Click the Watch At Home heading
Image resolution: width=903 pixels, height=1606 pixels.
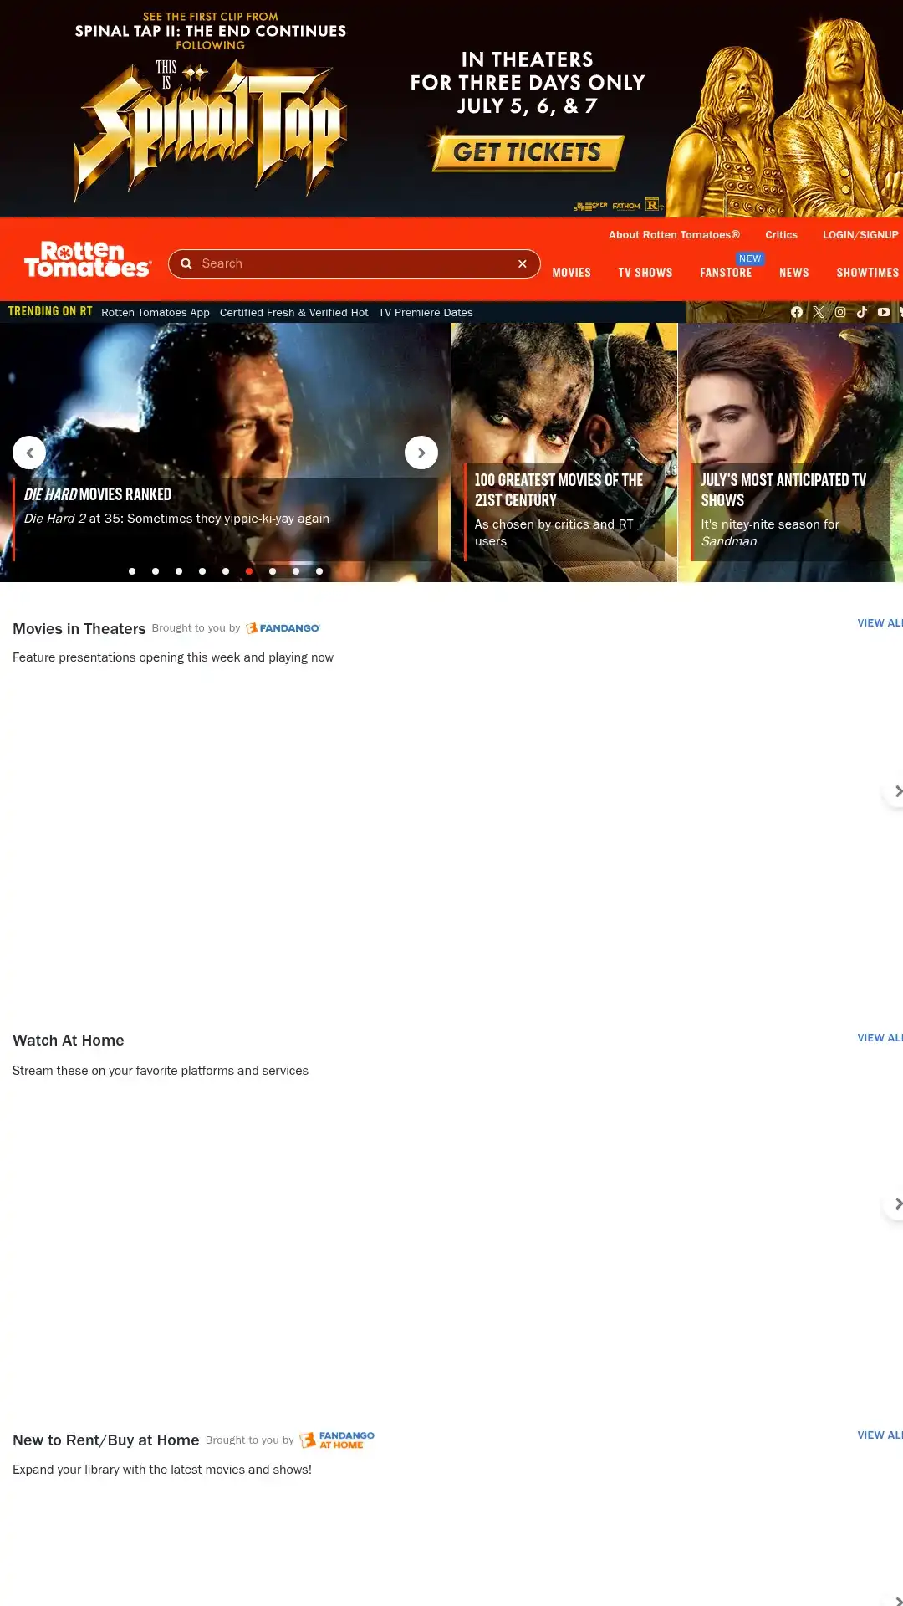[69, 1041]
